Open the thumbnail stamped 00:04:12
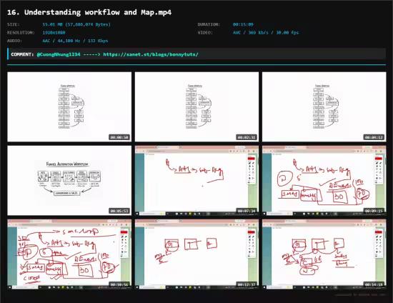This screenshot has height=303, width=393. tap(324, 106)
